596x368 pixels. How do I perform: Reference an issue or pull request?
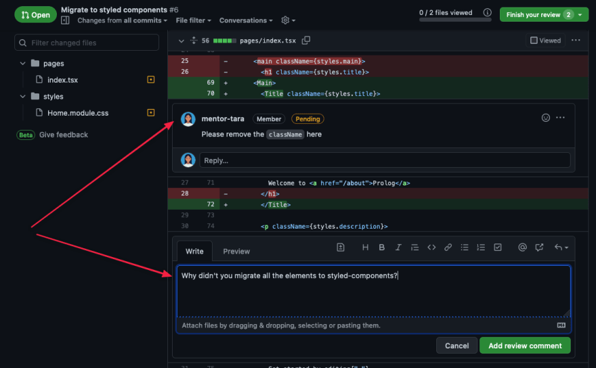(x=539, y=247)
